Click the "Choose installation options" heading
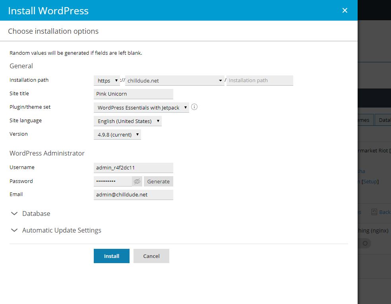Viewport: 391px width, 304px height. (x=53, y=31)
